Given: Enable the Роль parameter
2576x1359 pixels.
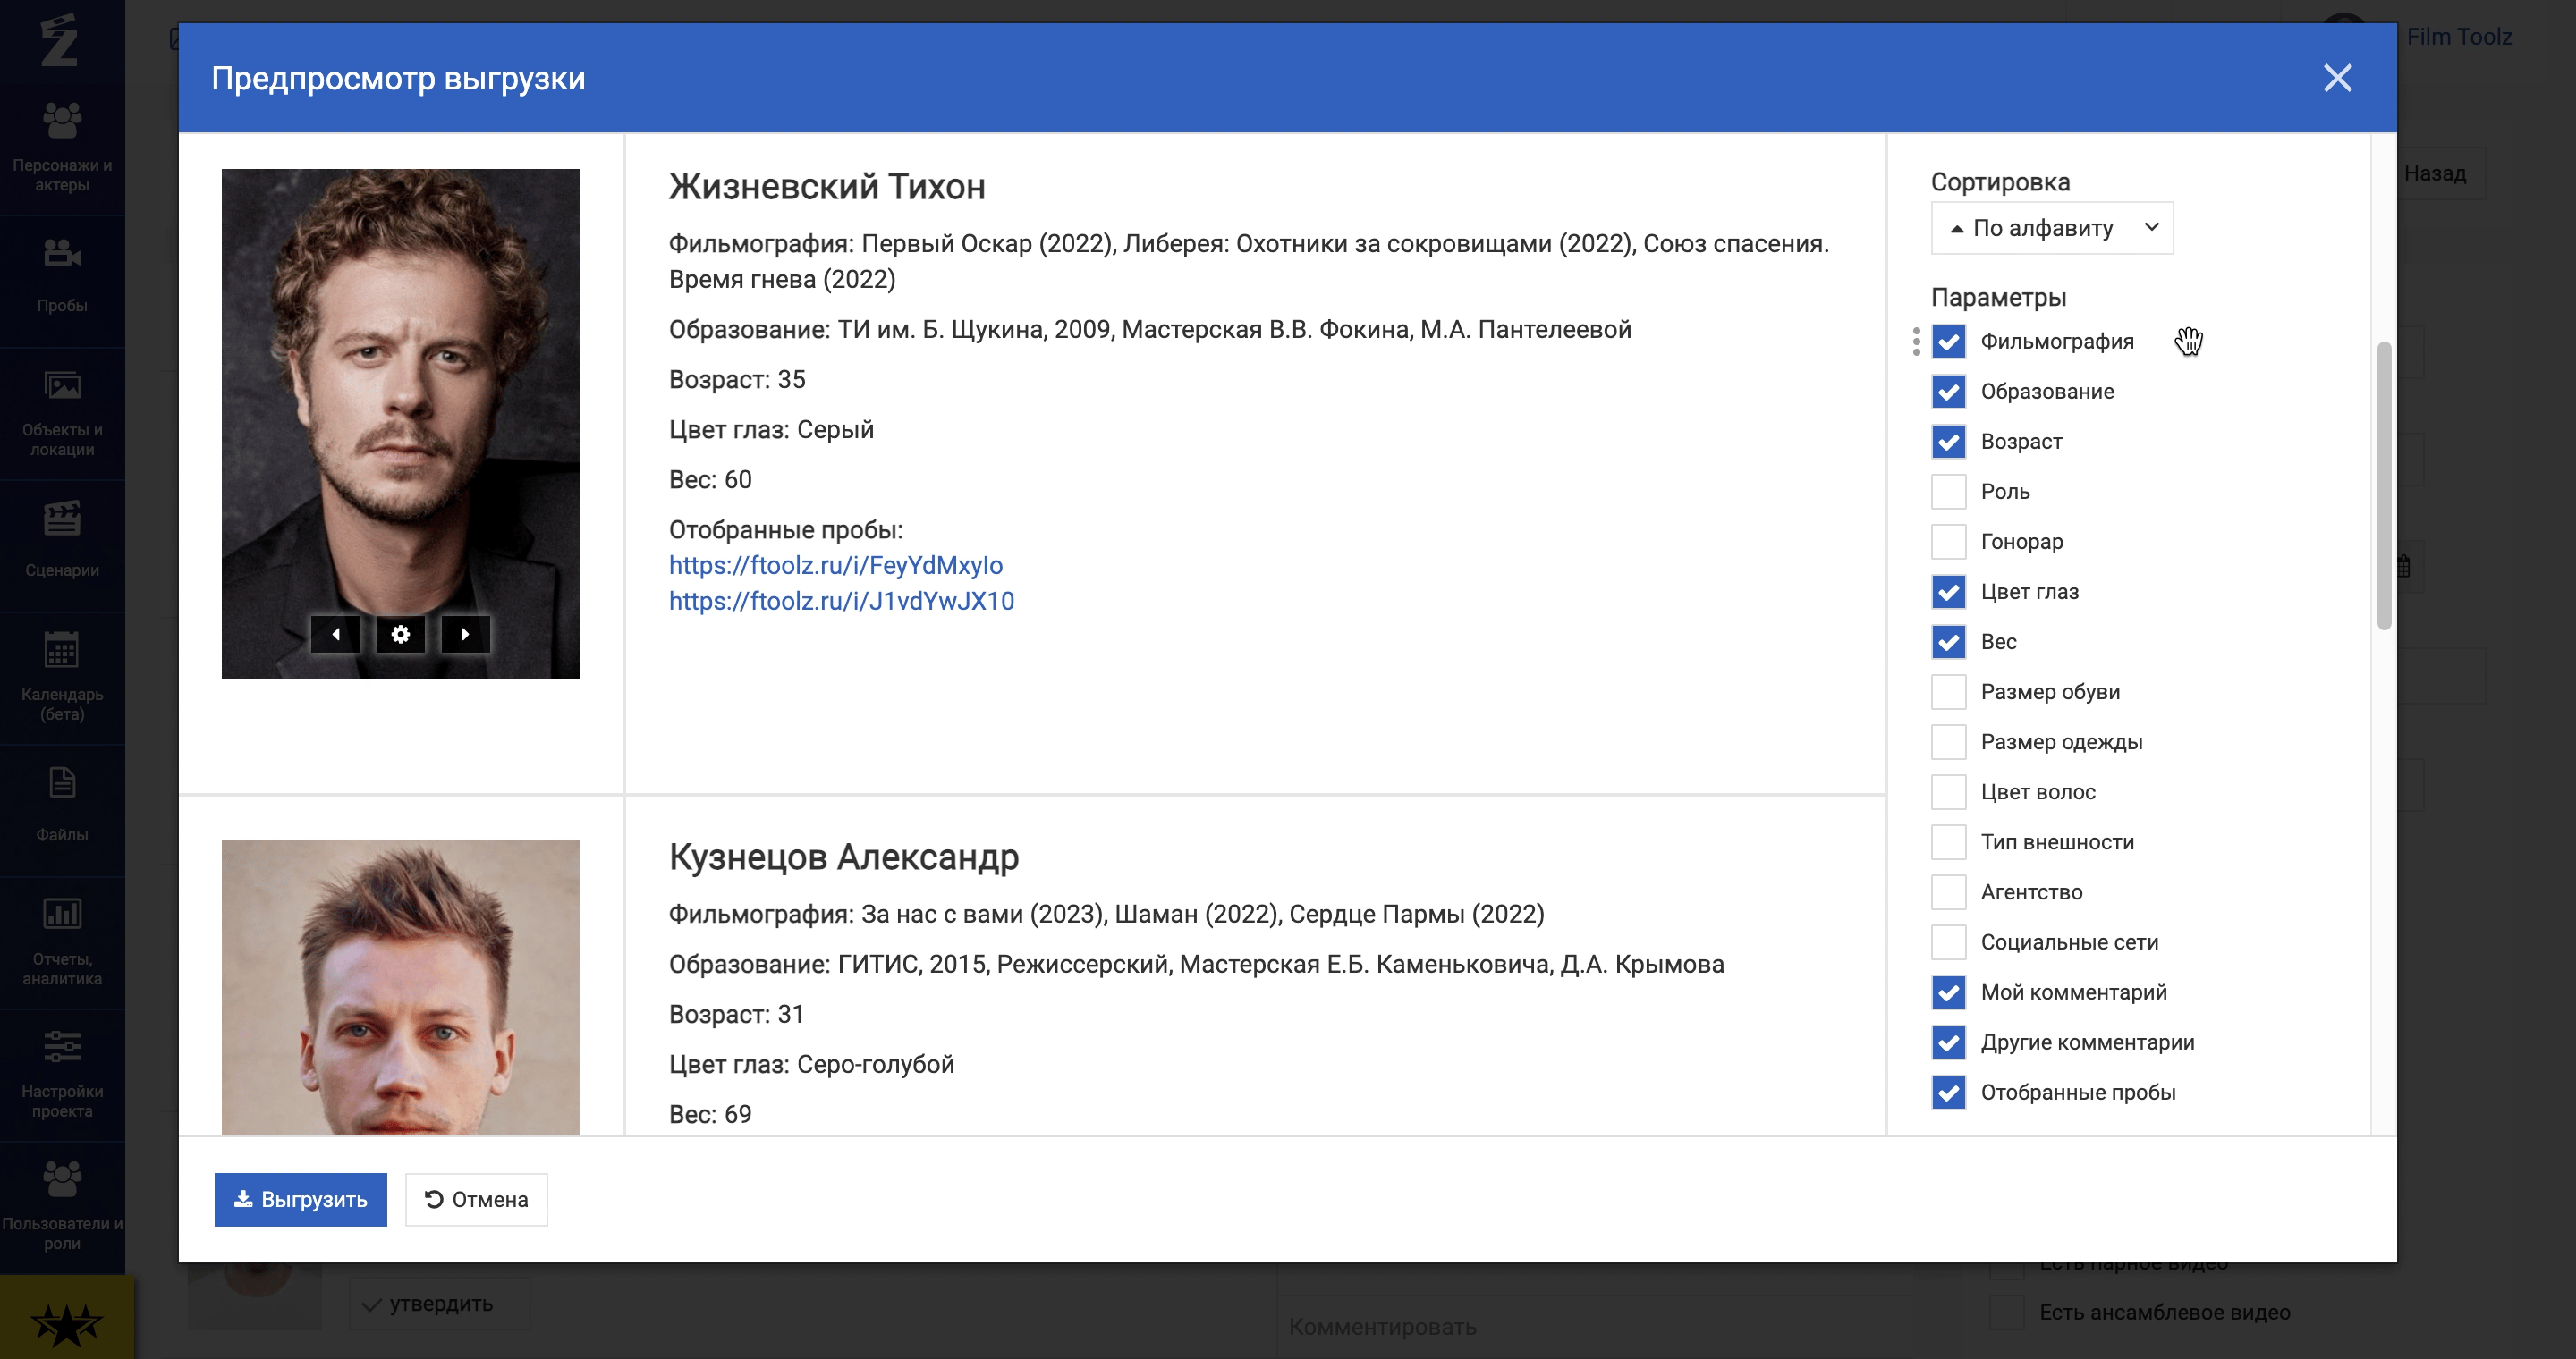Looking at the screenshot, I should [x=1948, y=492].
